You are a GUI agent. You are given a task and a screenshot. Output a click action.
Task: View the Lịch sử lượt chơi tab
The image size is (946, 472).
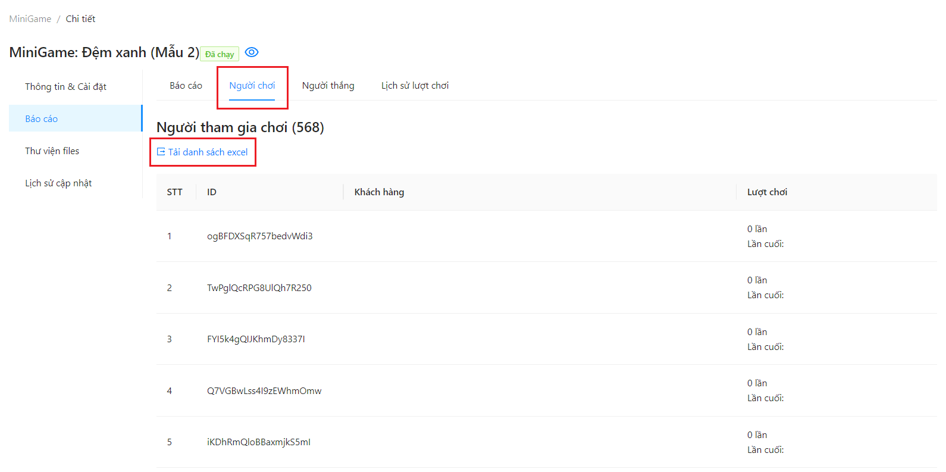(x=415, y=86)
